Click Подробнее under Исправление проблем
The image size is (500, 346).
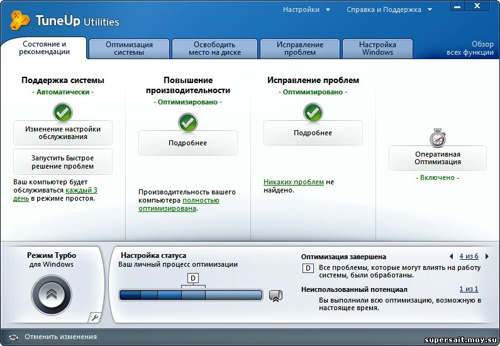[x=313, y=133]
